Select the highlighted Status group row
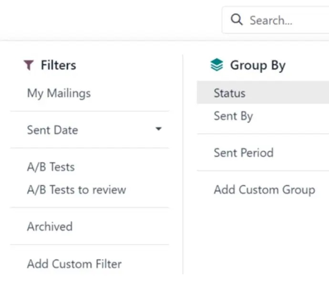The height and width of the screenshot is (281, 329). (263, 92)
